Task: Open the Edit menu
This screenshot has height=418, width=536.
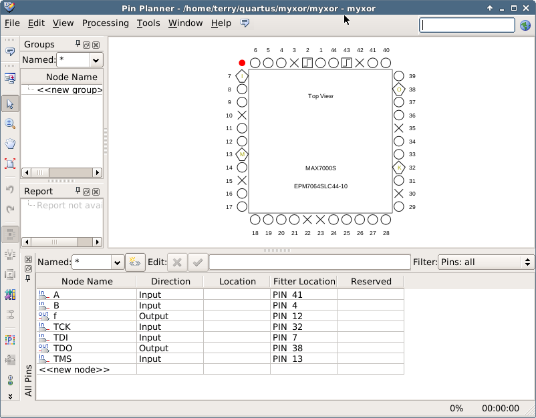Action: [36, 23]
